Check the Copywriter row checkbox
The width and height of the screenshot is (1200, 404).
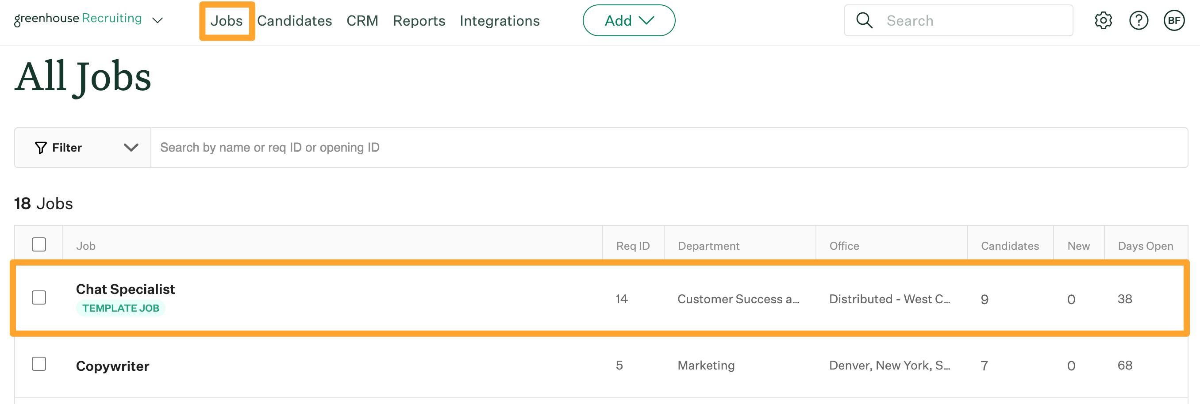click(39, 364)
